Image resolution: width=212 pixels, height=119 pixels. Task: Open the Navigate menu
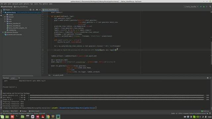click(15, 4)
